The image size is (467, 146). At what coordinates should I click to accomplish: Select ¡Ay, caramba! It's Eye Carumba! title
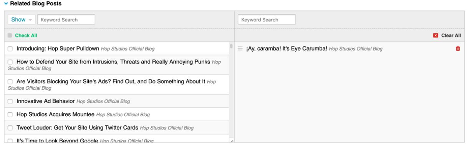pos(286,49)
